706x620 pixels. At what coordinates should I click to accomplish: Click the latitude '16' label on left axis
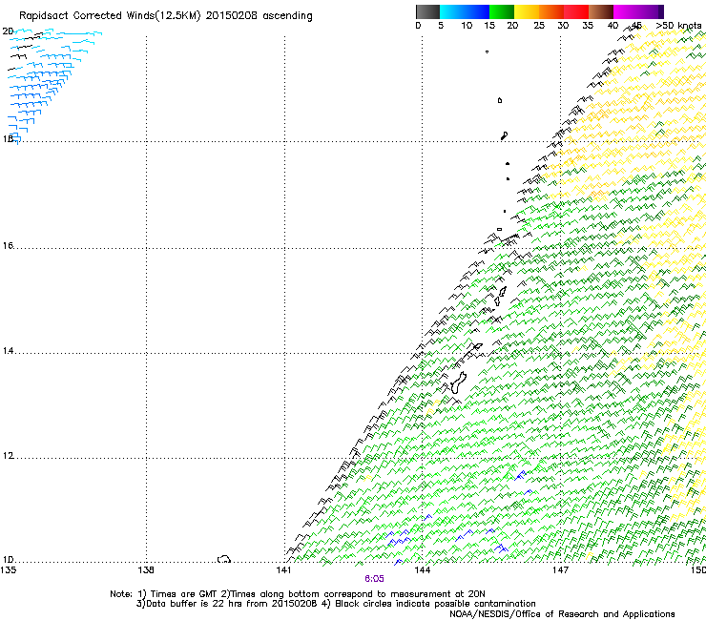click(8, 245)
